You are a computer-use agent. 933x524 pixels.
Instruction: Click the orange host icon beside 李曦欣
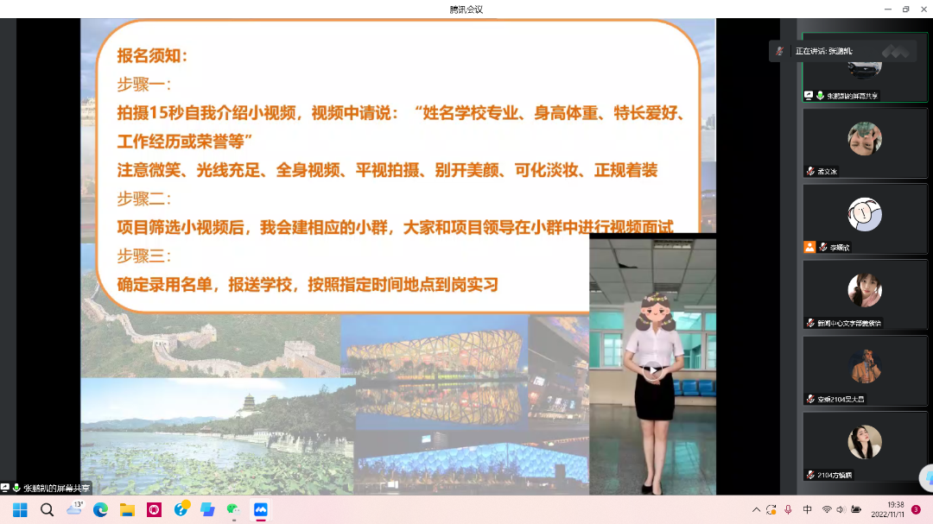[x=809, y=247]
